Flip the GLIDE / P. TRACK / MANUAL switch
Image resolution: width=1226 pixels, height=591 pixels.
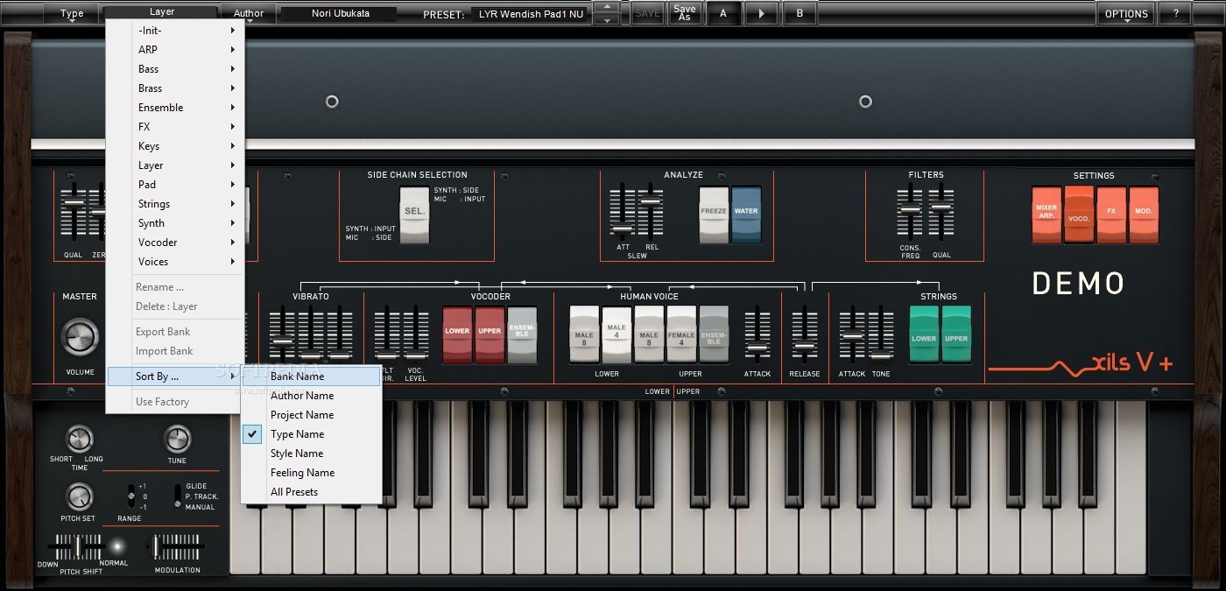tap(177, 496)
